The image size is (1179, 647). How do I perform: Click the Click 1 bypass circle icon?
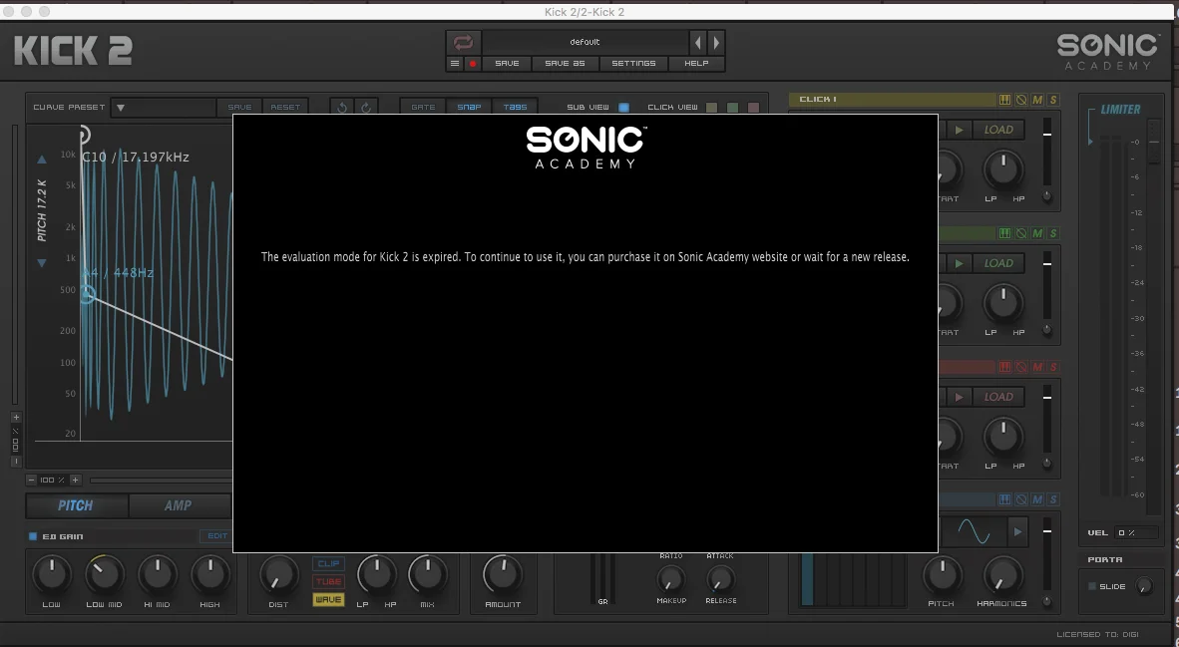pyautogui.click(x=1021, y=99)
